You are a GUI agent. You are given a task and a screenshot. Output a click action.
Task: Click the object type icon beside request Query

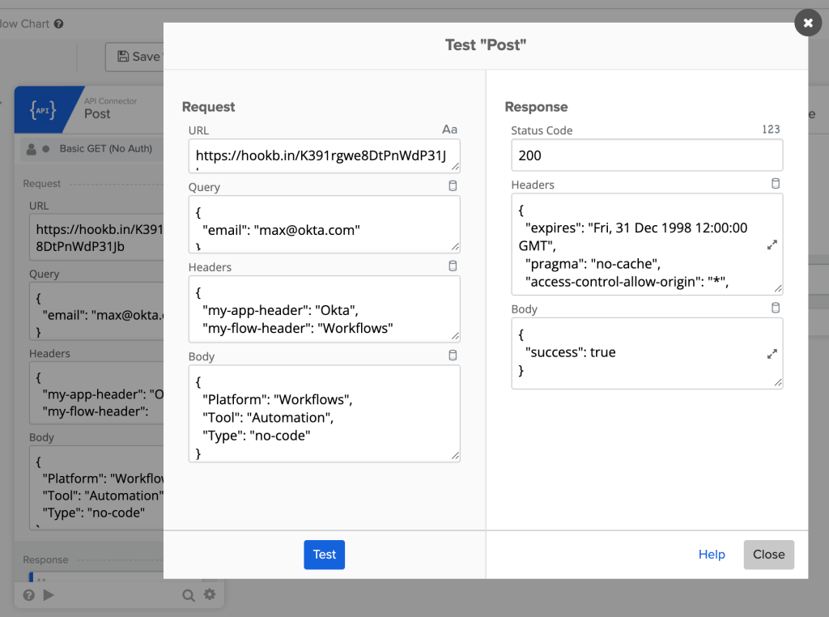[x=453, y=186]
